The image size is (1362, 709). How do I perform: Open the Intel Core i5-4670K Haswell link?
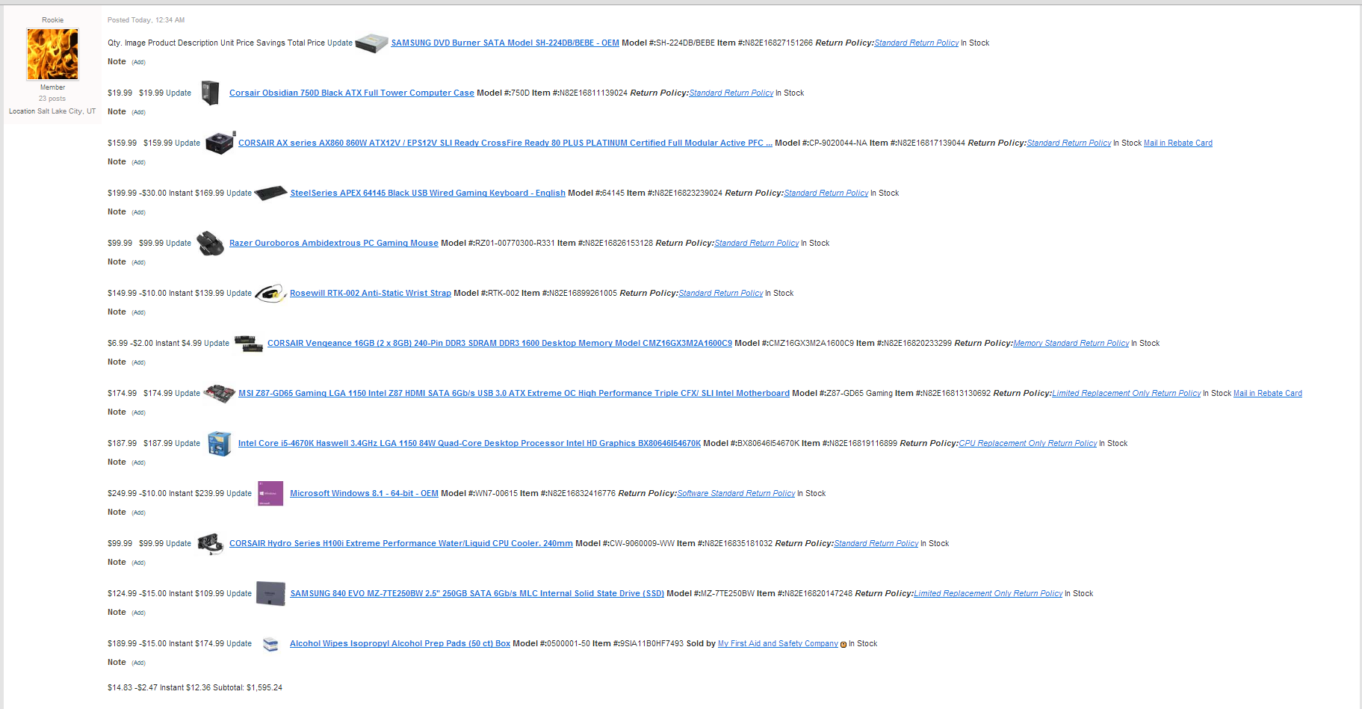tap(469, 444)
